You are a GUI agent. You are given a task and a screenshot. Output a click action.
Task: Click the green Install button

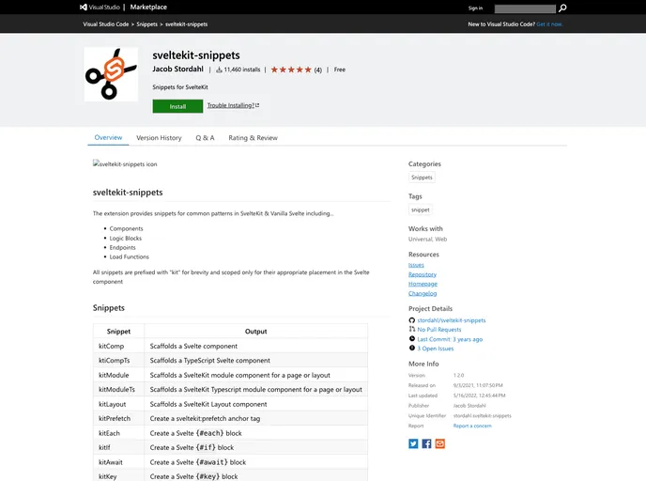(x=177, y=106)
